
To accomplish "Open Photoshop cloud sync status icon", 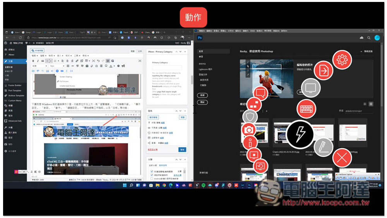I will (361, 38).
